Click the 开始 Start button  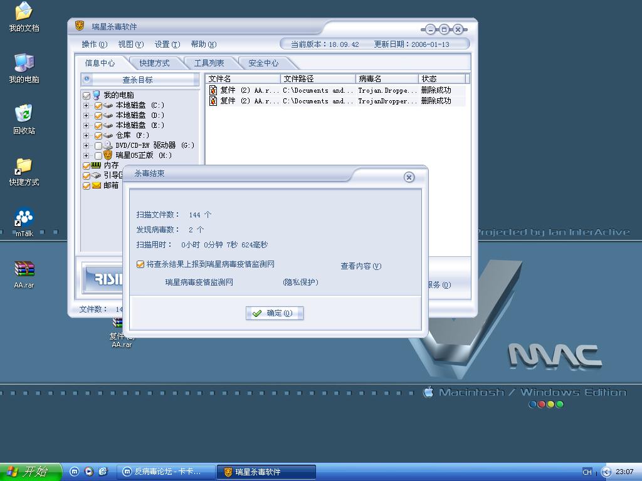[30, 472]
